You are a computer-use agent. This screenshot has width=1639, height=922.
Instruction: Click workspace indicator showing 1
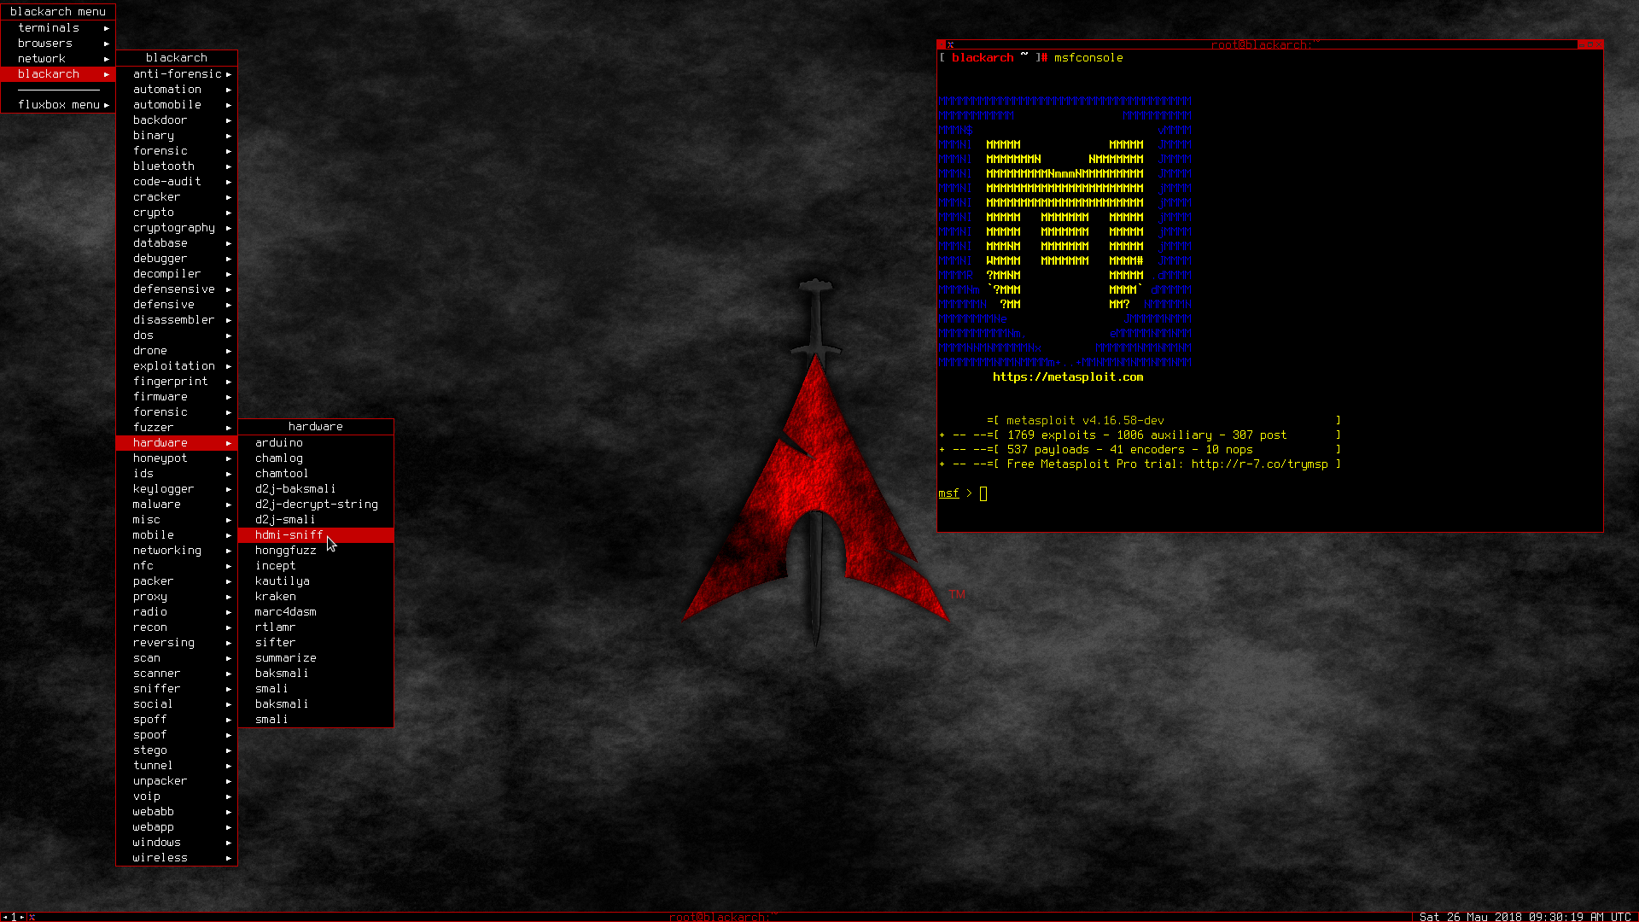(13, 916)
